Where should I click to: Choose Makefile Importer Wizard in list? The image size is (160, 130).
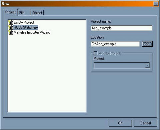click(x=32, y=32)
